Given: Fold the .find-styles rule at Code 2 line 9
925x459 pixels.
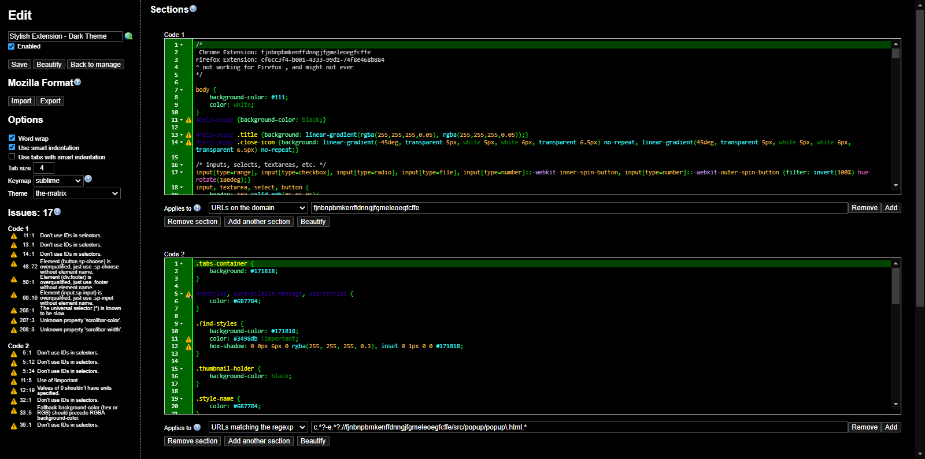Looking at the screenshot, I should [x=182, y=324].
